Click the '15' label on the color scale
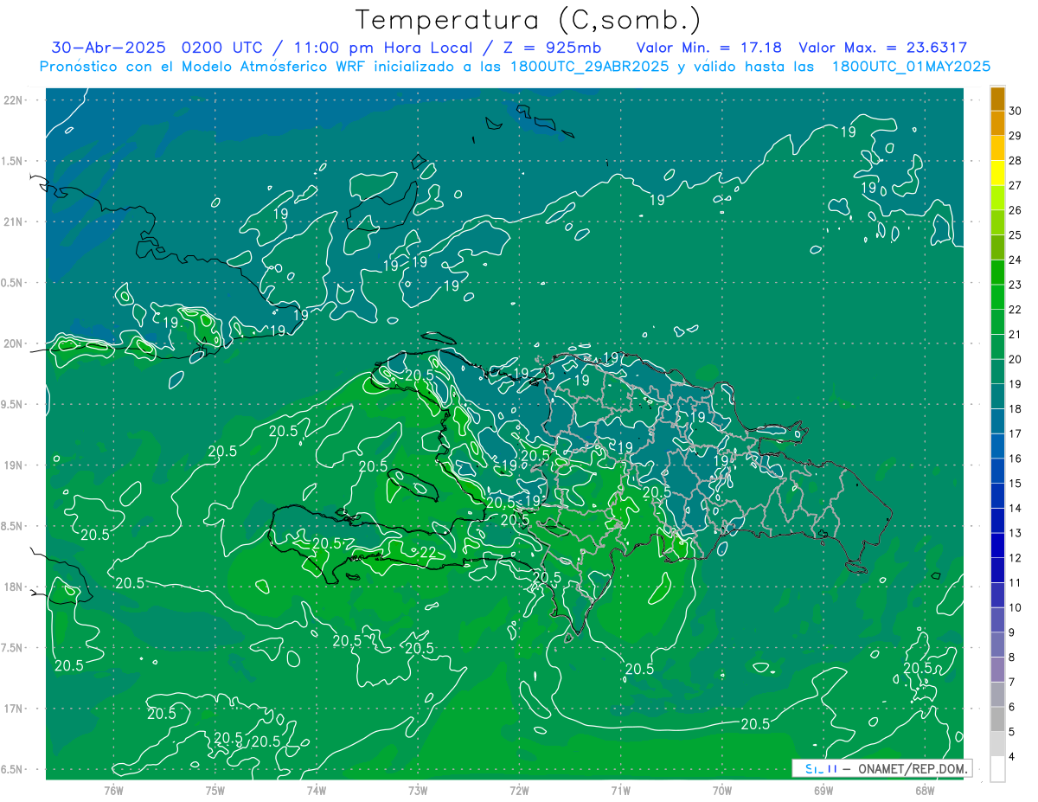 click(1016, 484)
